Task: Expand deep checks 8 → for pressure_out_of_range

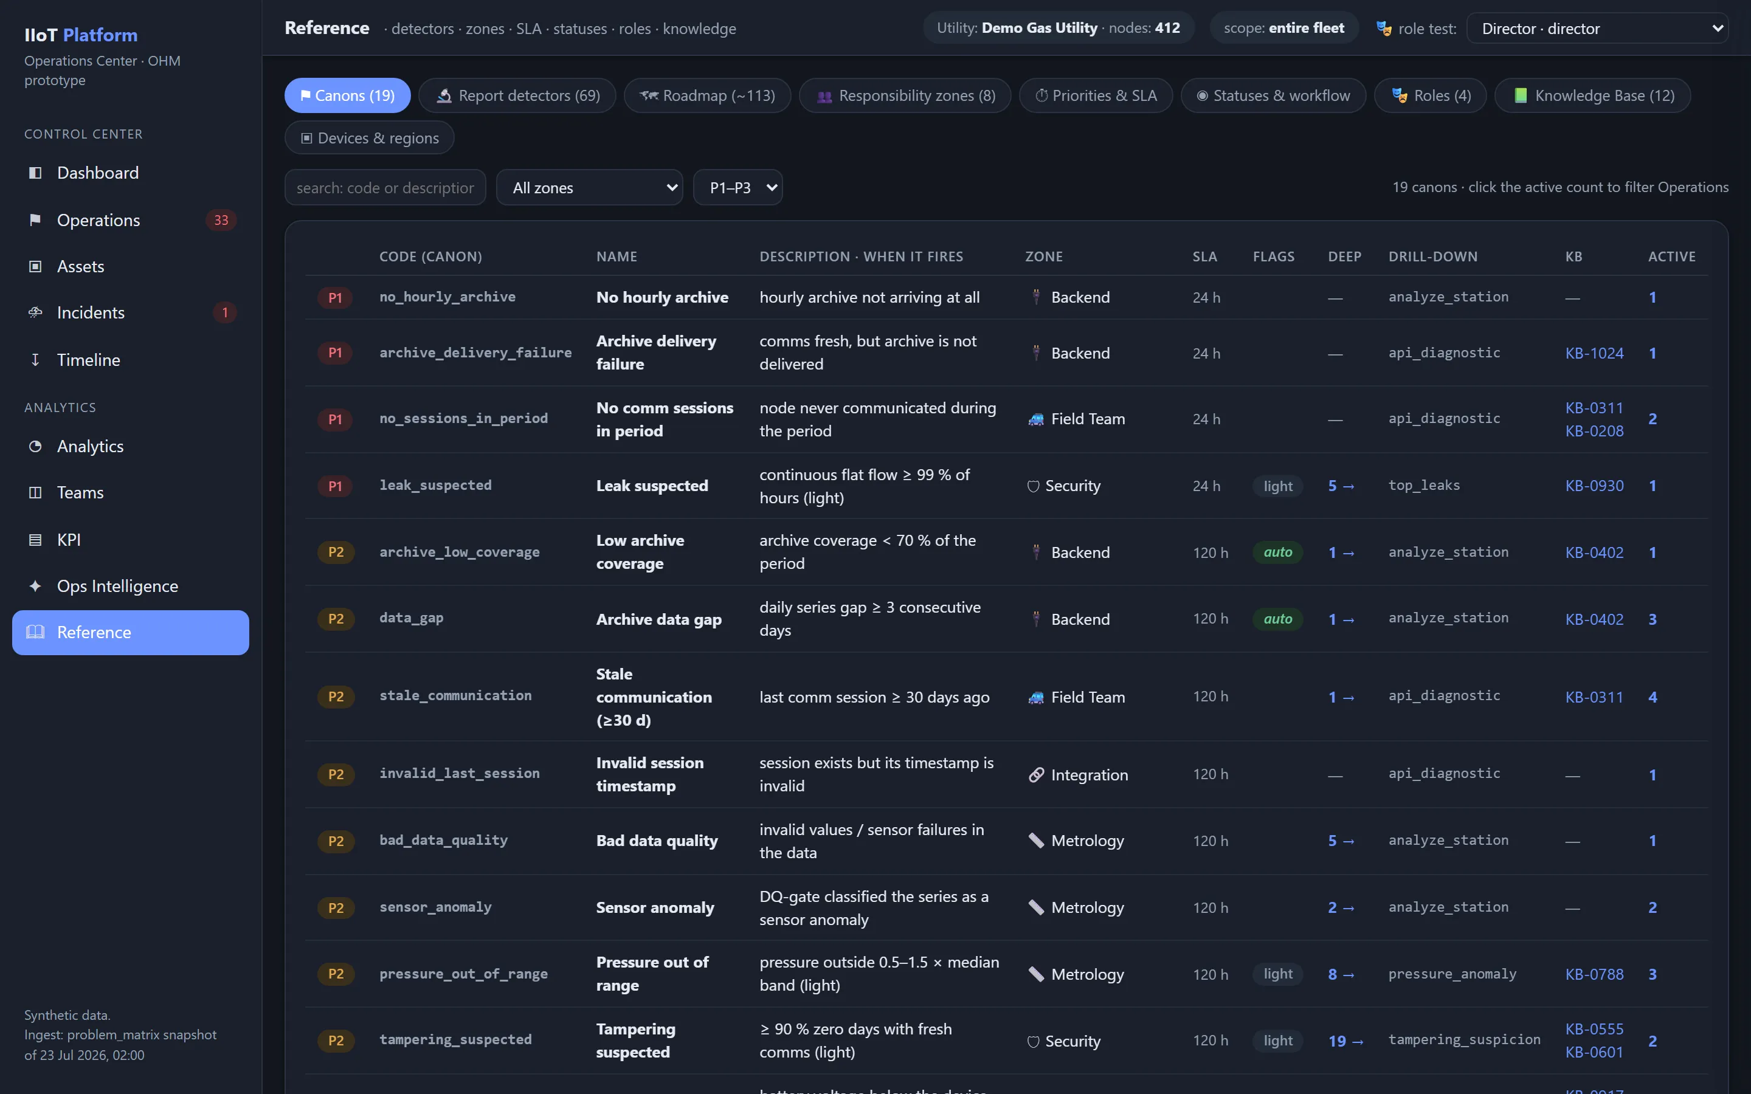Action: pos(1341,975)
